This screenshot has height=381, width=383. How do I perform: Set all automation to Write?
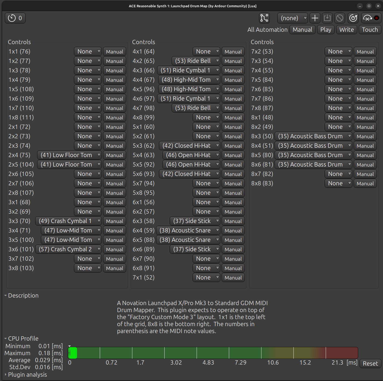point(346,30)
